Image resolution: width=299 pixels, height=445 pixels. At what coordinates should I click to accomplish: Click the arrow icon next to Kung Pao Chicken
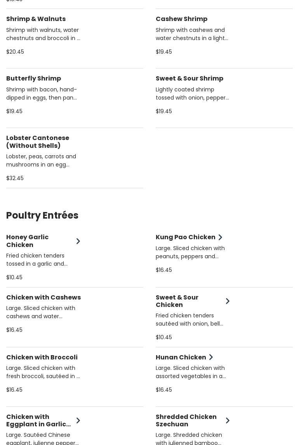tap(220, 237)
